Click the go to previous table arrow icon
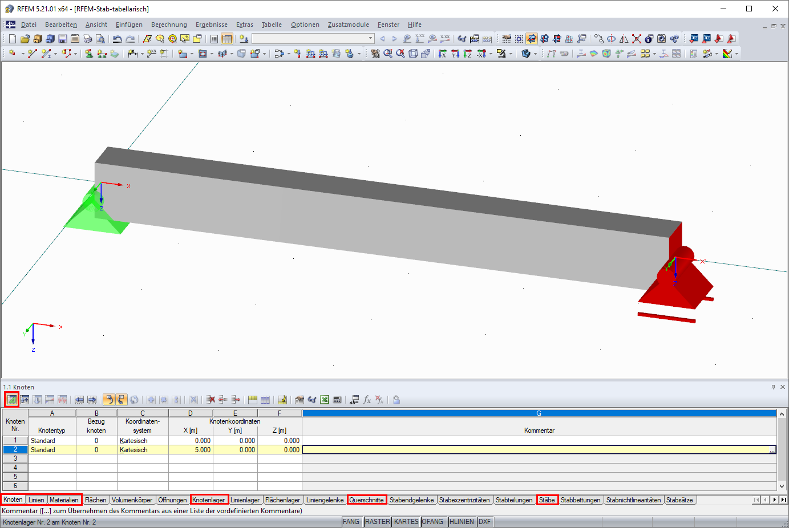The height and width of the screenshot is (528, 789). point(79,400)
